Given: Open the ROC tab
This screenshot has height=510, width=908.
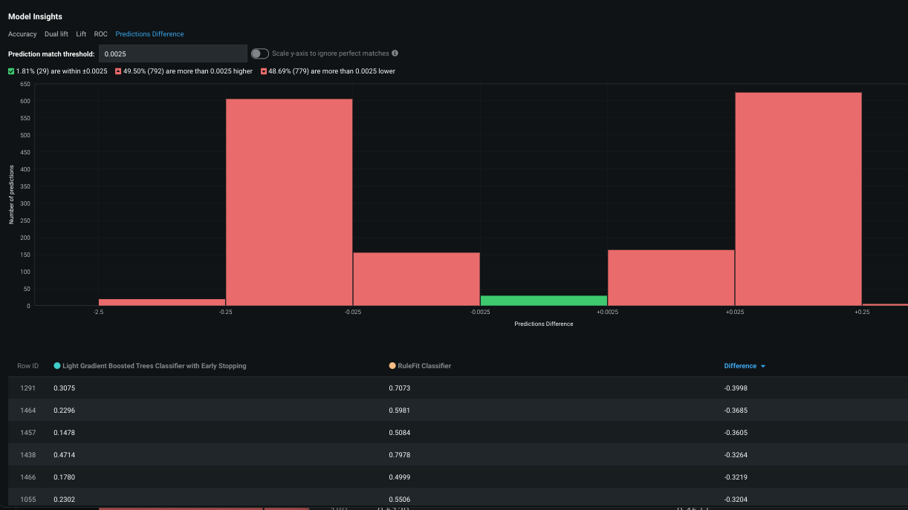Looking at the screenshot, I should pos(100,34).
